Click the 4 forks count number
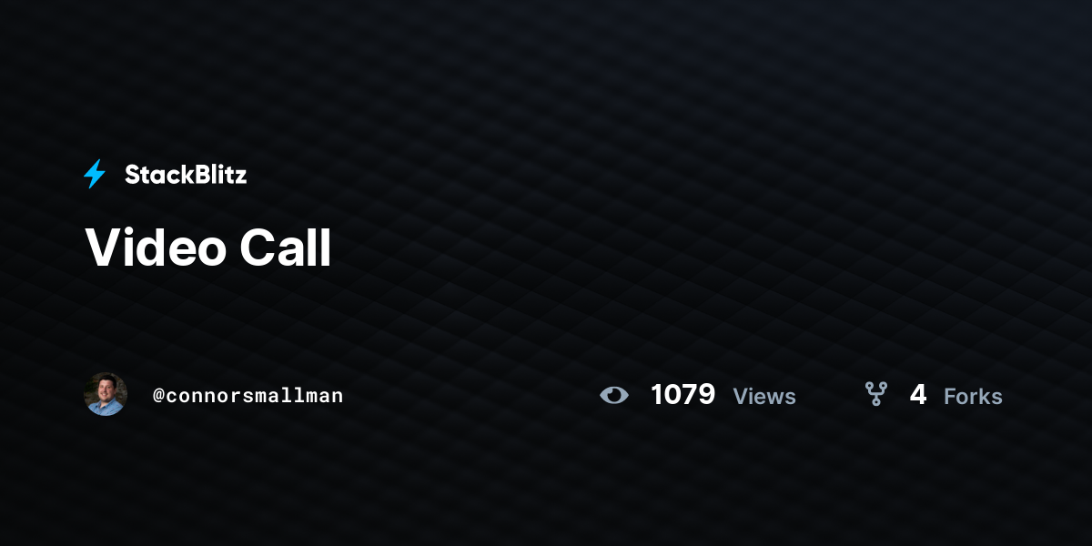 [918, 395]
